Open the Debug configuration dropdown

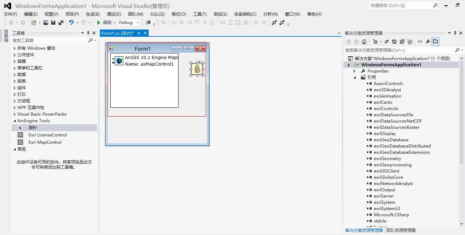pyautogui.click(x=138, y=23)
